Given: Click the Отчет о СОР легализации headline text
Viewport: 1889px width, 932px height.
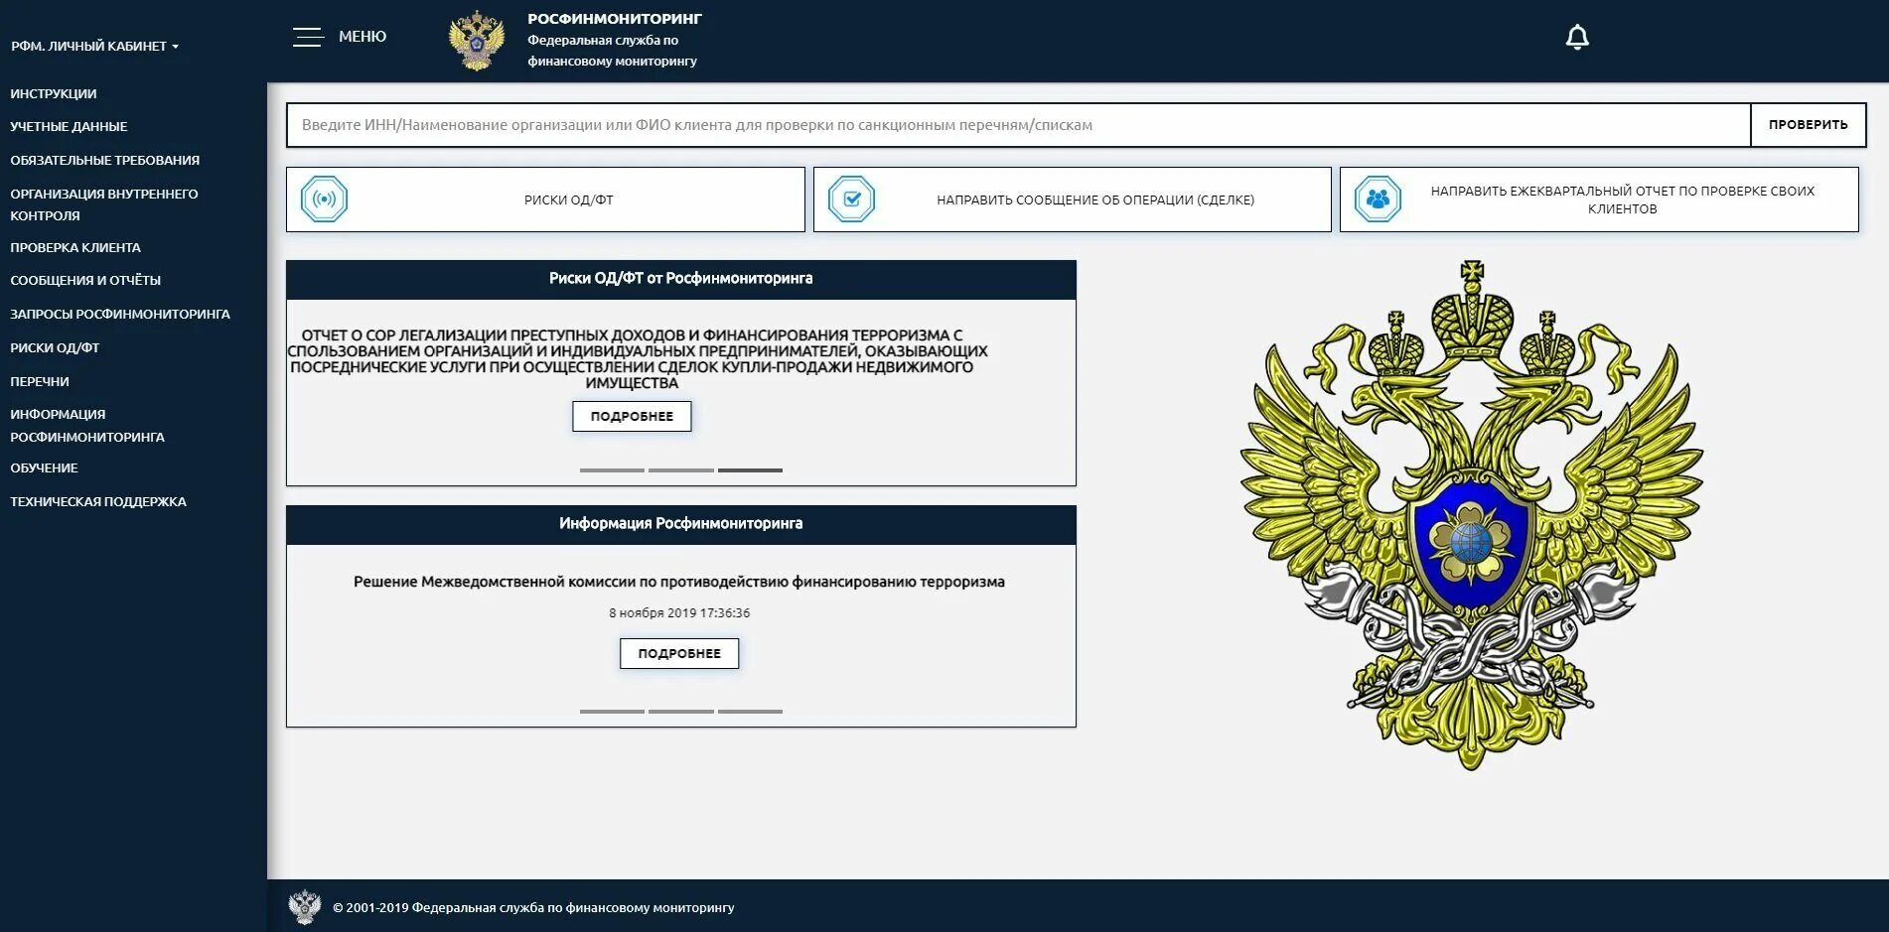Looking at the screenshot, I should [x=638, y=359].
